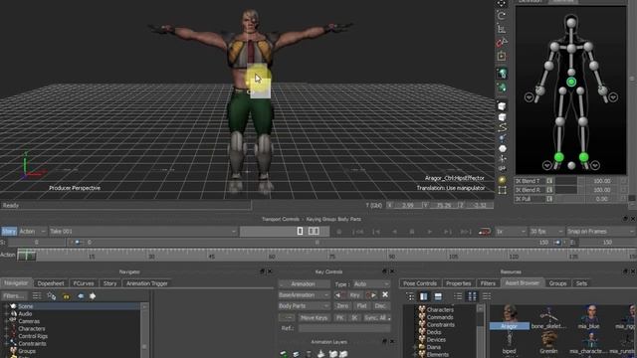Toggle details view in Asset Browser

[487, 296]
